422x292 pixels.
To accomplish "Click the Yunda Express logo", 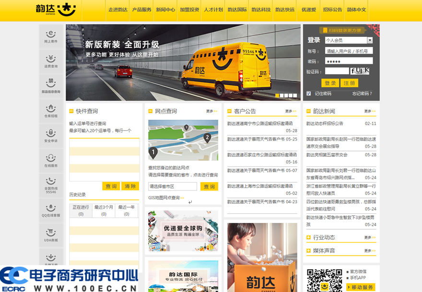I will tap(56, 10).
